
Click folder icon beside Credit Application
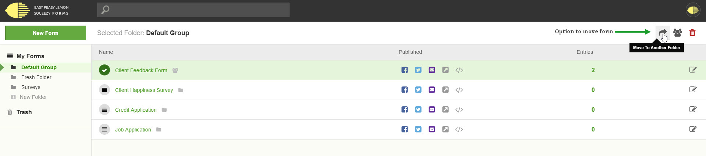[x=164, y=109]
